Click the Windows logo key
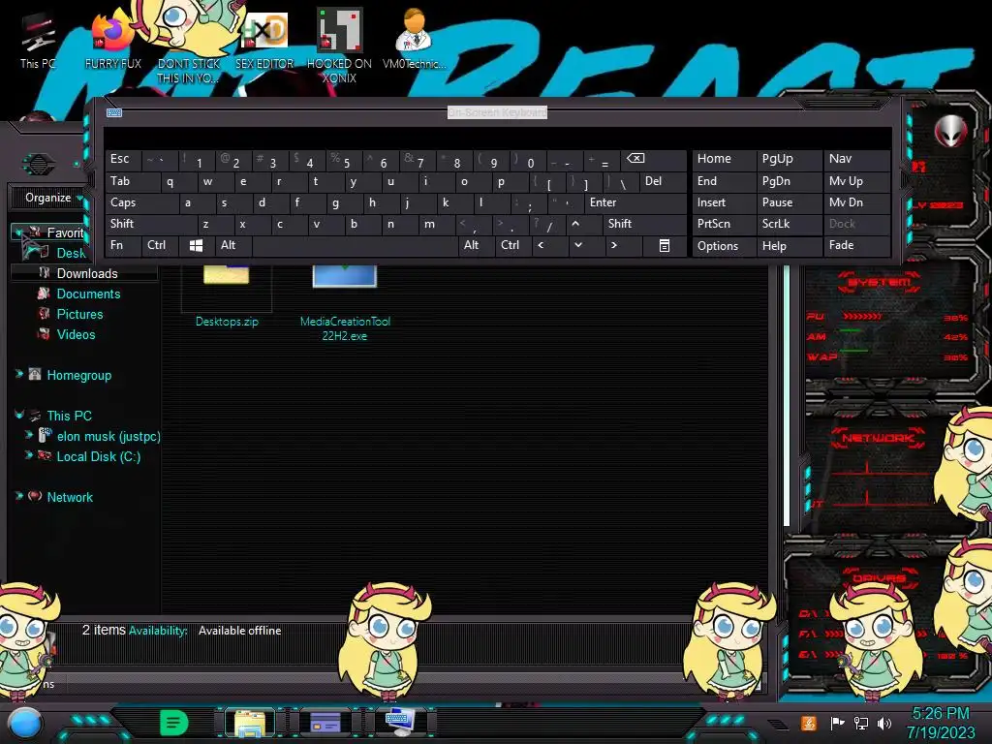This screenshot has width=992, height=744. coord(196,245)
